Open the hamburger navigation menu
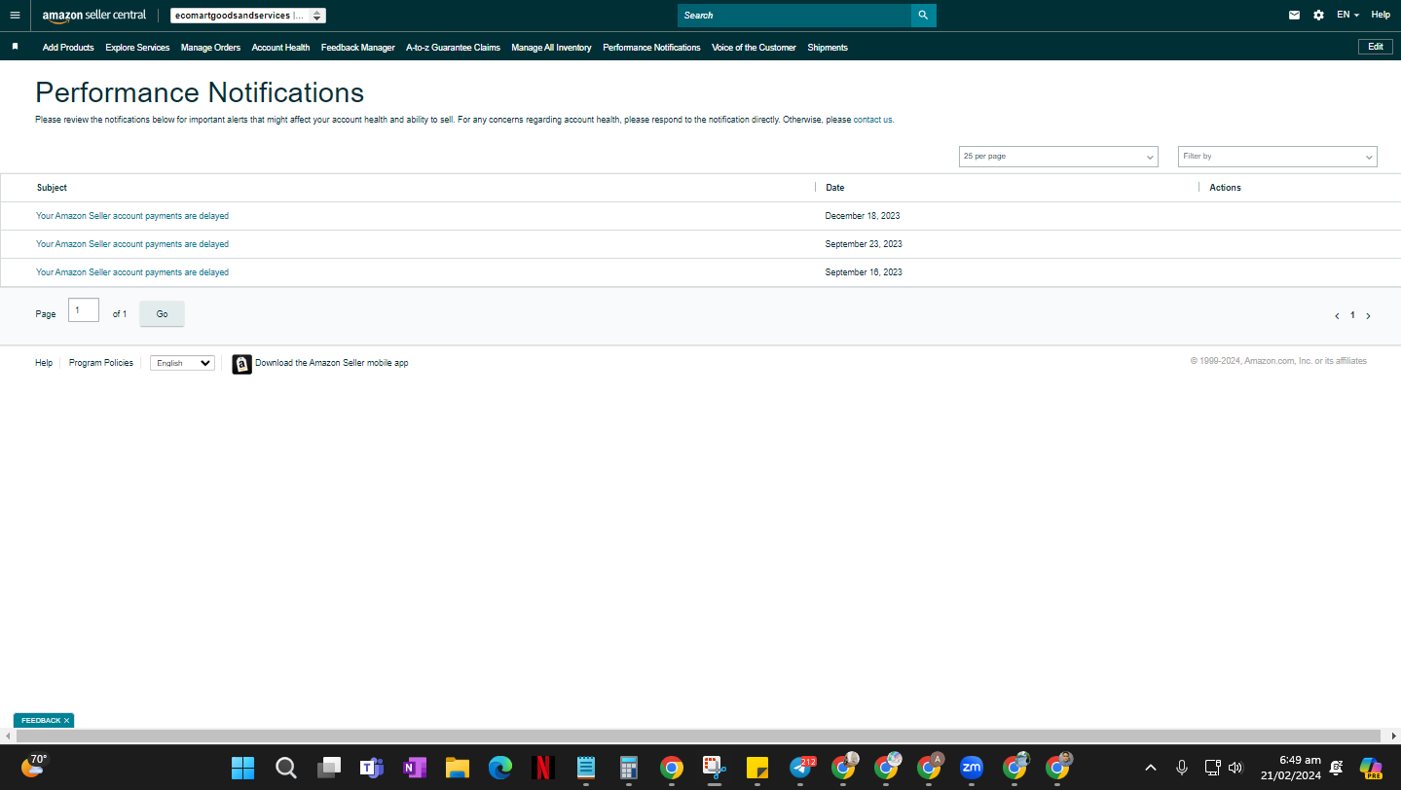1401x790 pixels. click(15, 16)
